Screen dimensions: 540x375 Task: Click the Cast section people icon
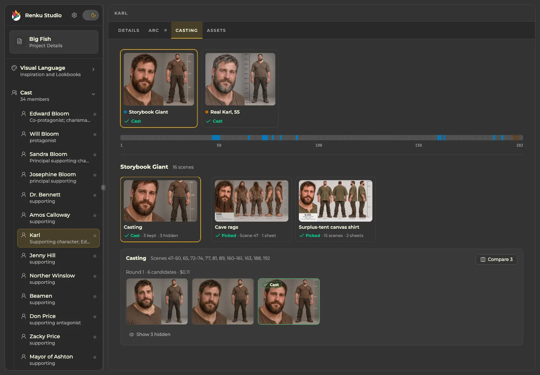click(14, 93)
